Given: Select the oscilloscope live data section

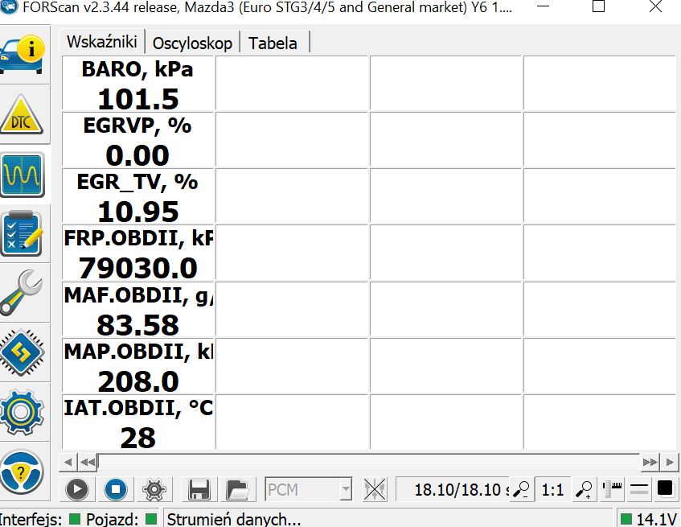Looking at the screenshot, I should pos(23,174).
